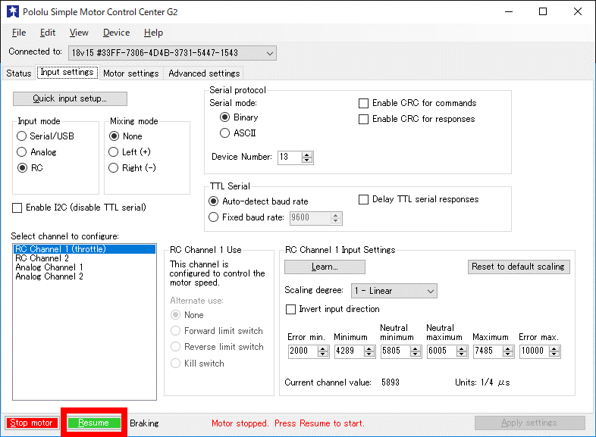The image size is (596, 437).
Task: Minimize the Pololu window
Action: pyautogui.click(x=509, y=12)
